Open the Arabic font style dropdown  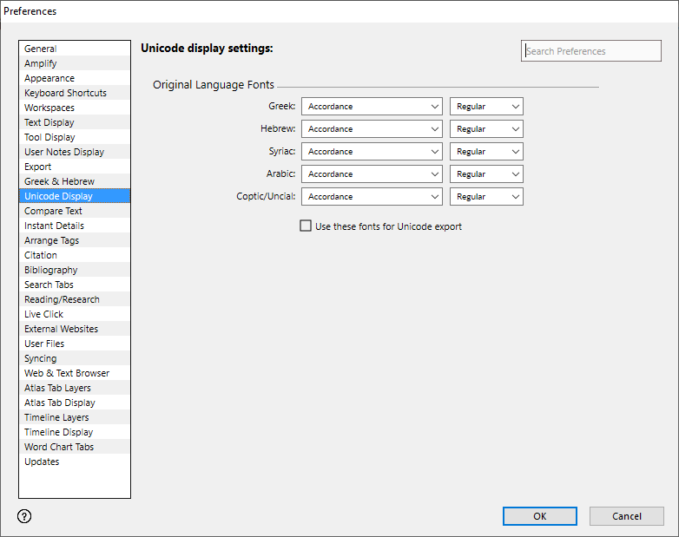[x=486, y=174]
